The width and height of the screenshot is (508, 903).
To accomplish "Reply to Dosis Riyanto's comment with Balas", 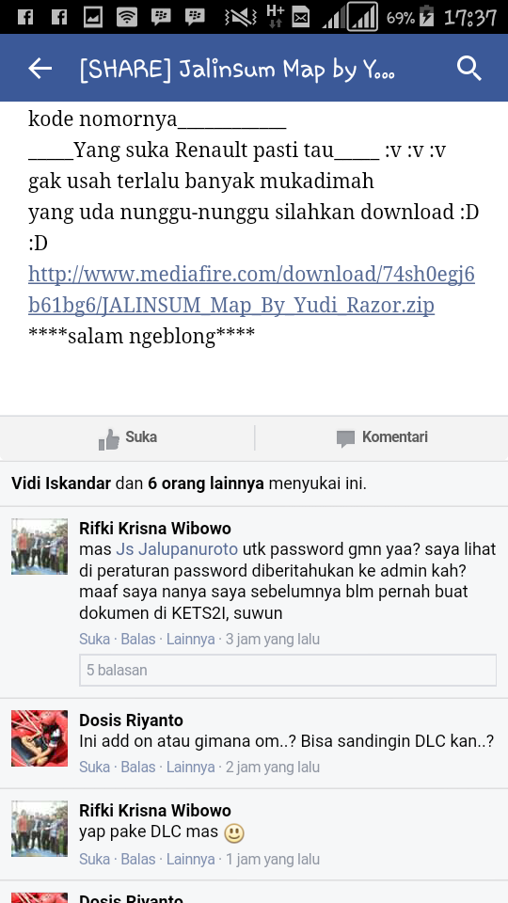I will (138, 767).
